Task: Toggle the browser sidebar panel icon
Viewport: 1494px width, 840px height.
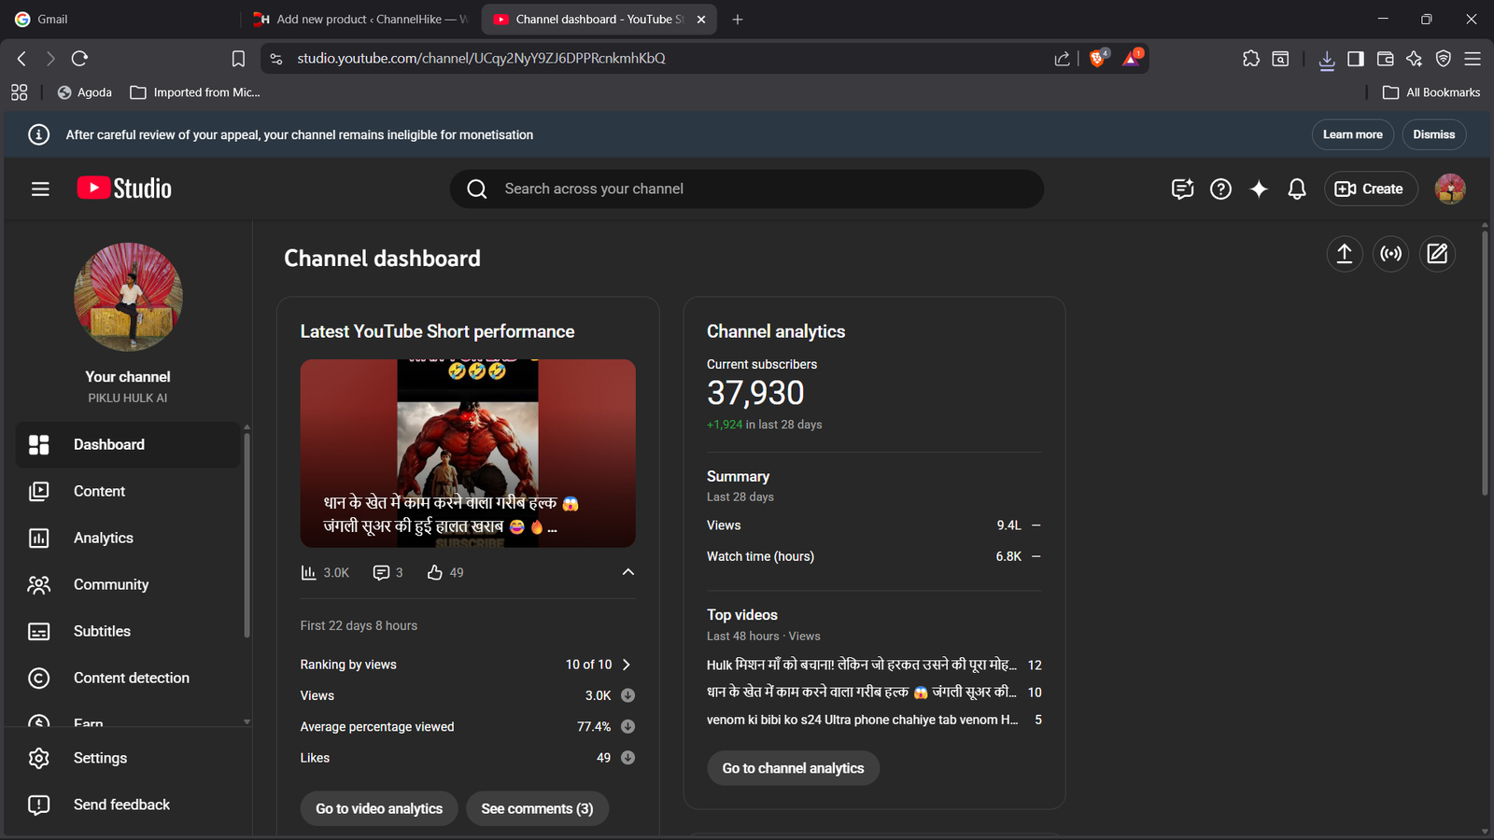Action: click(x=1356, y=59)
